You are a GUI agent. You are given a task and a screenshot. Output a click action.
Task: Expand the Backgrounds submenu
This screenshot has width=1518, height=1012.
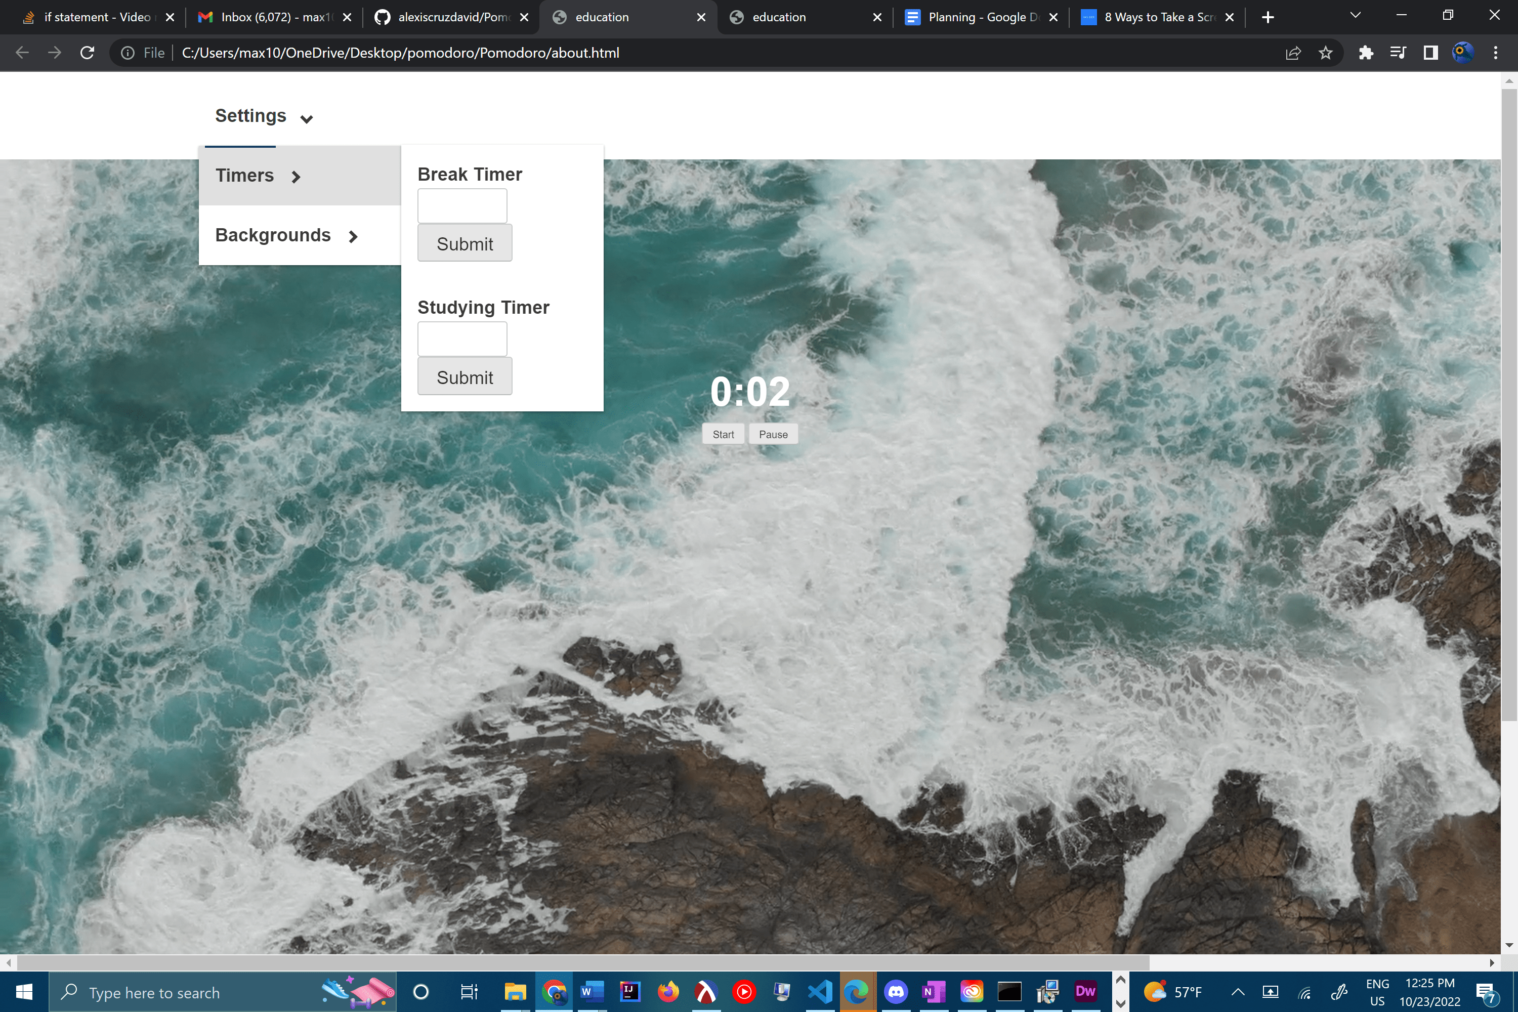[x=286, y=236]
